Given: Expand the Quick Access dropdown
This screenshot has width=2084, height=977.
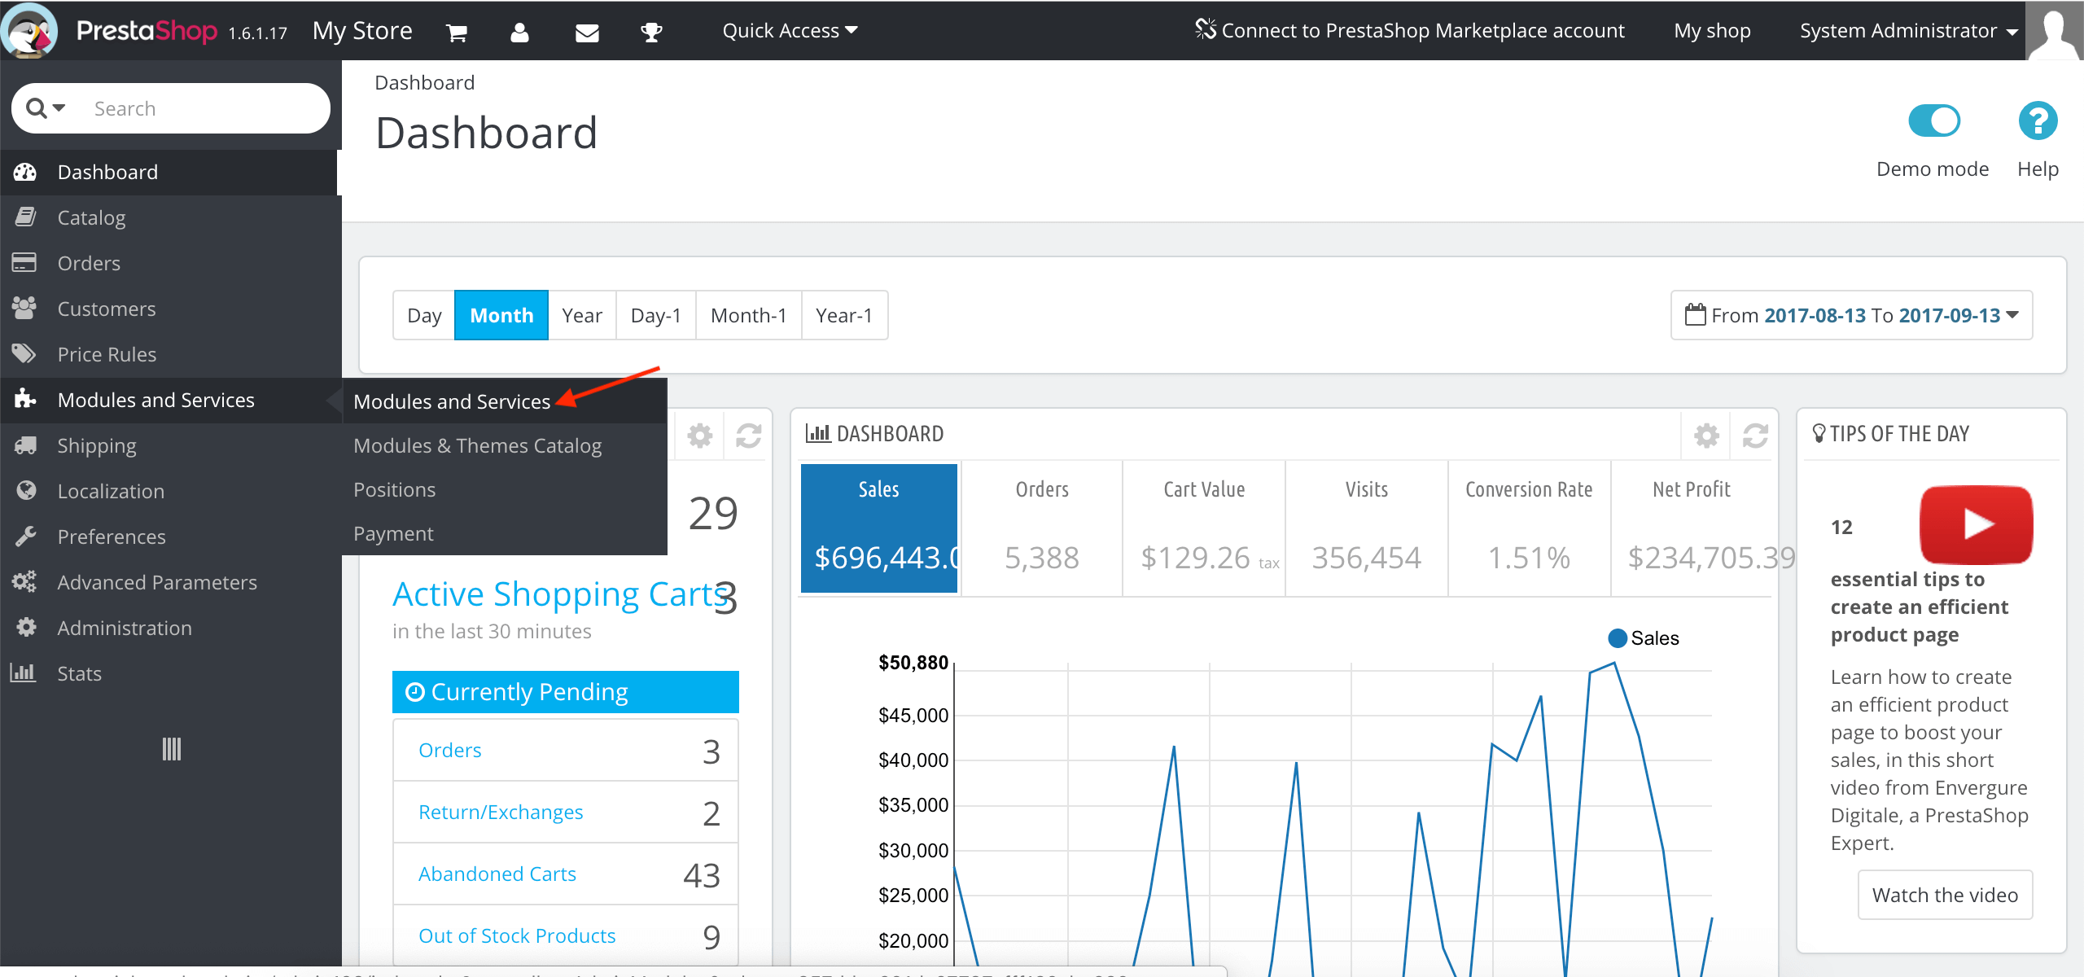Looking at the screenshot, I should click(x=790, y=31).
